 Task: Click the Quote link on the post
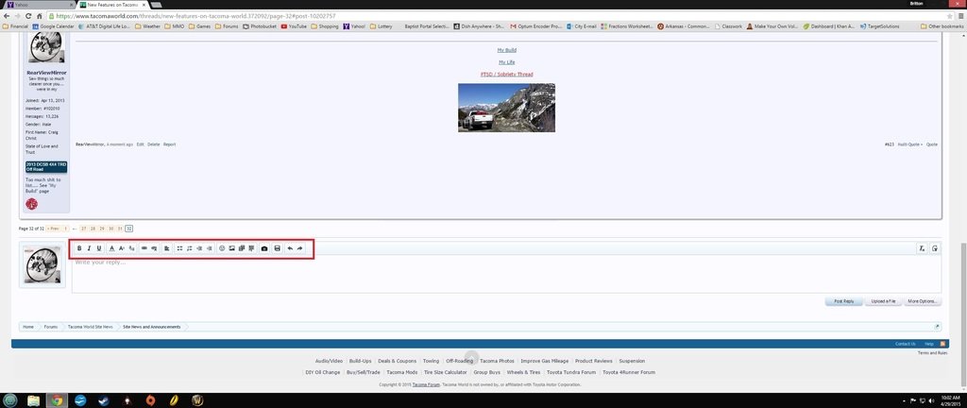pyautogui.click(x=932, y=144)
